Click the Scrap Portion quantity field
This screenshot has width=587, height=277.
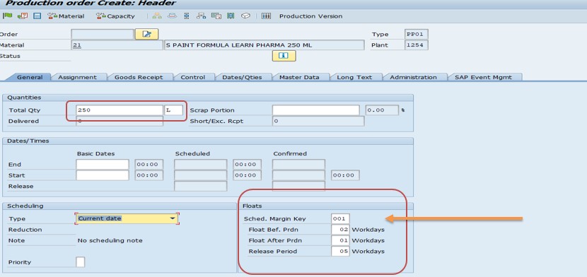[x=315, y=110]
